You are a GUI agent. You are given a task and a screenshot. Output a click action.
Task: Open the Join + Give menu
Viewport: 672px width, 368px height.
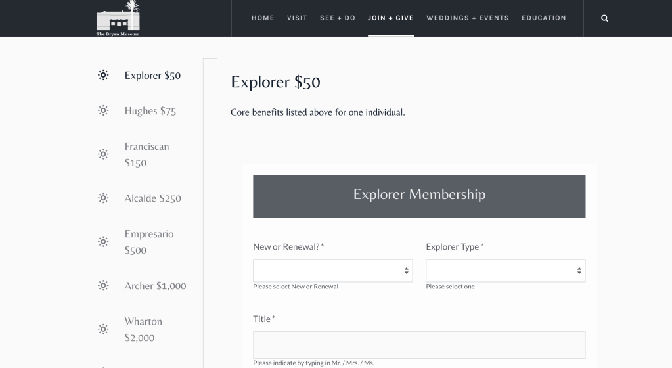point(391,18)
